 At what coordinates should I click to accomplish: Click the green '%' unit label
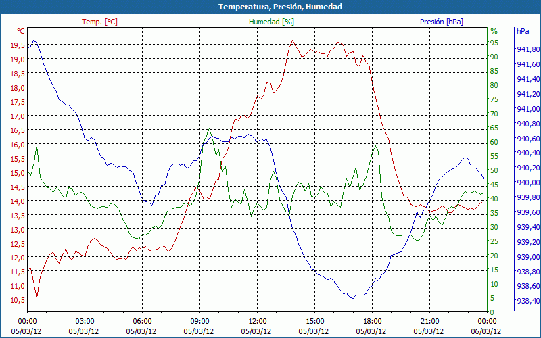tap(494, 31)
